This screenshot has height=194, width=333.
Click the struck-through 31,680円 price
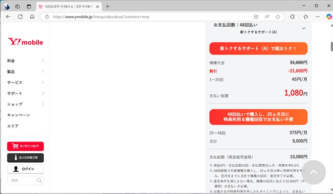pos(299,62)
